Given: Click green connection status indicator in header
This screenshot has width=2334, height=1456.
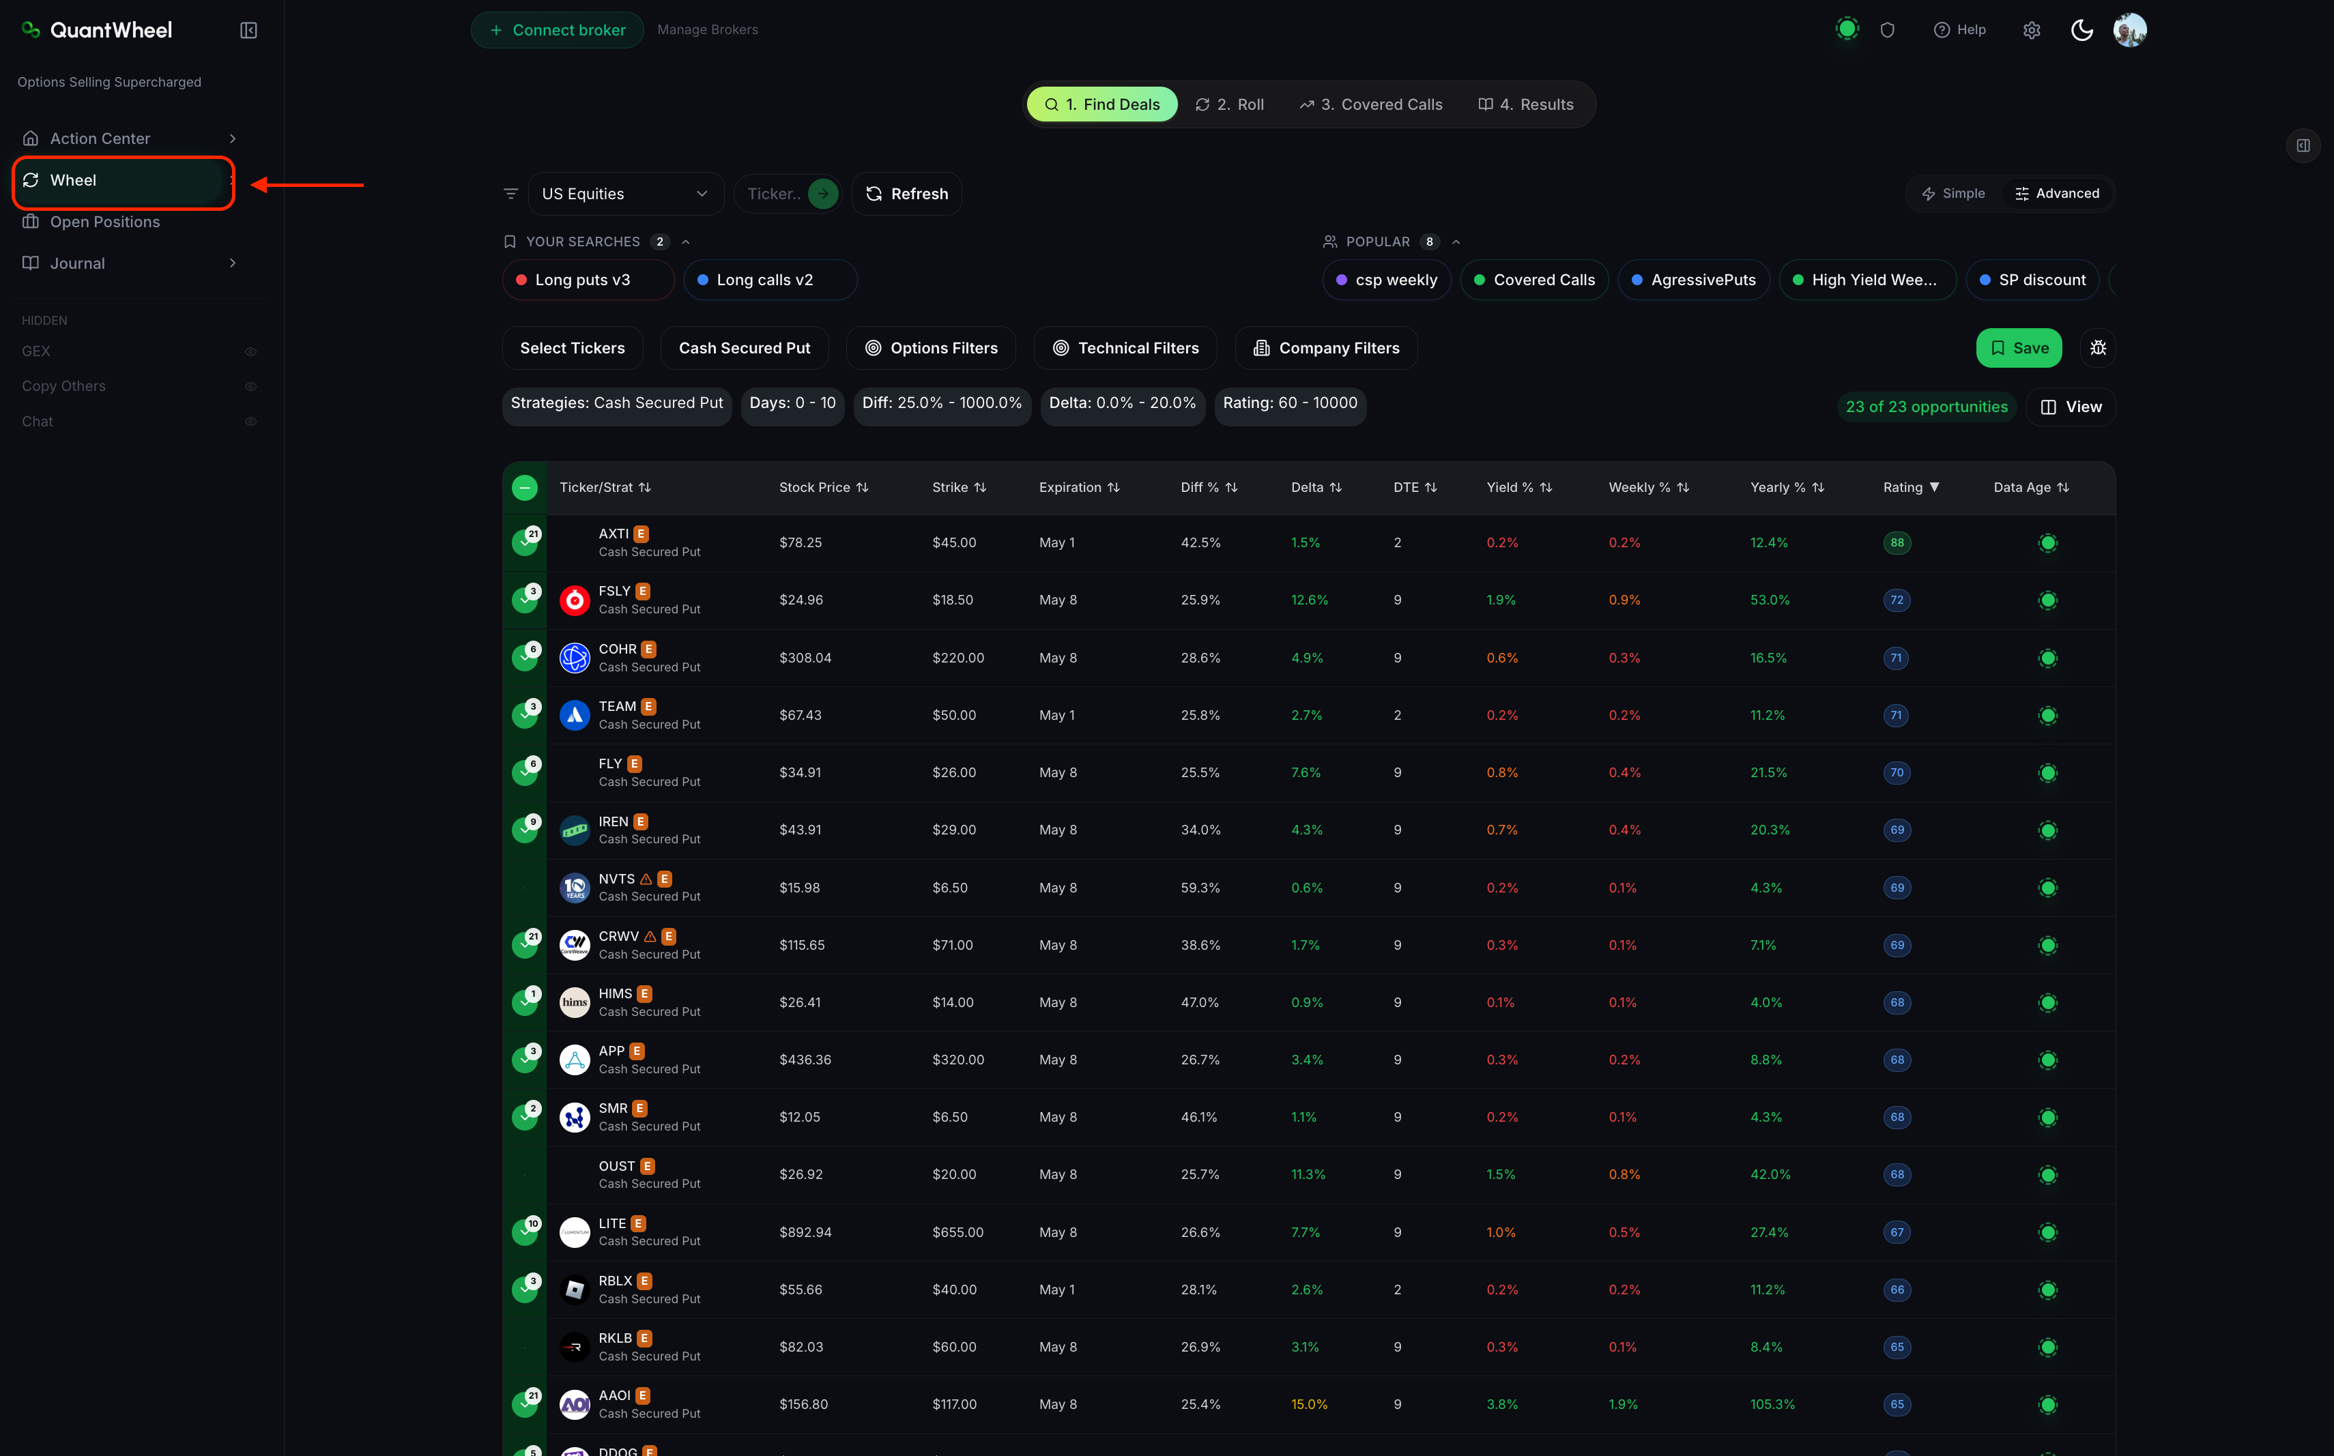Looking at the screenshot, I should [1847, 29].
